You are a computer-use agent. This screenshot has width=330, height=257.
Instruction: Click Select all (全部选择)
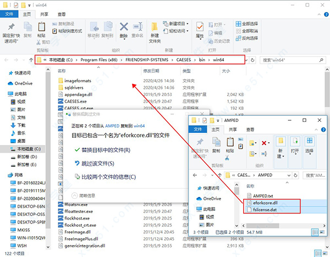pyautogui.click(x=247, y=24)
